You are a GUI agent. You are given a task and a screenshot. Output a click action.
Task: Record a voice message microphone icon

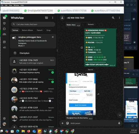click(x=119, y=123)
